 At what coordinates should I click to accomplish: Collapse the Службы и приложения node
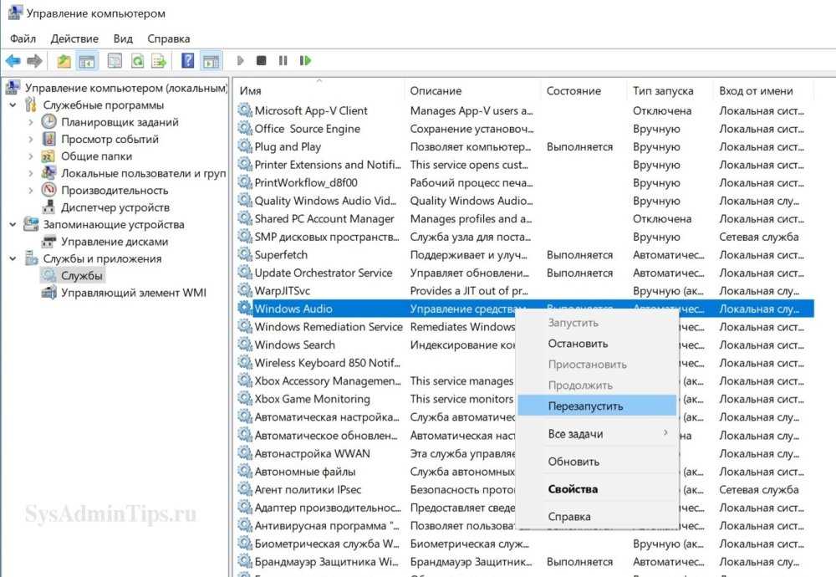(13, 258)
